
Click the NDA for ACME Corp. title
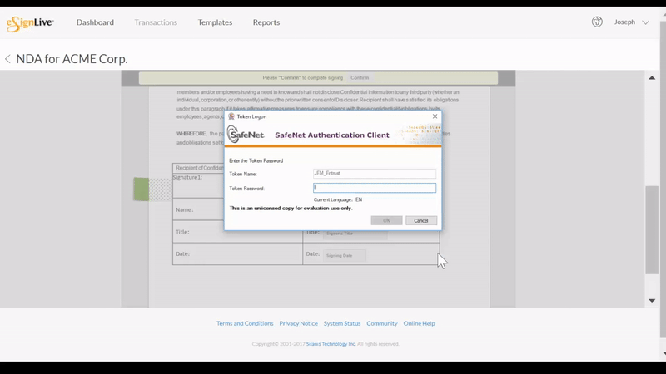(x=72, y=59)
